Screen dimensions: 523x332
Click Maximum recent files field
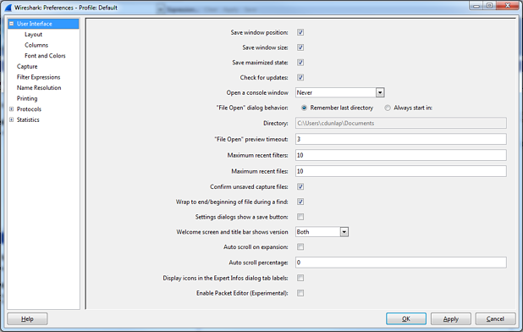[401, 171]
